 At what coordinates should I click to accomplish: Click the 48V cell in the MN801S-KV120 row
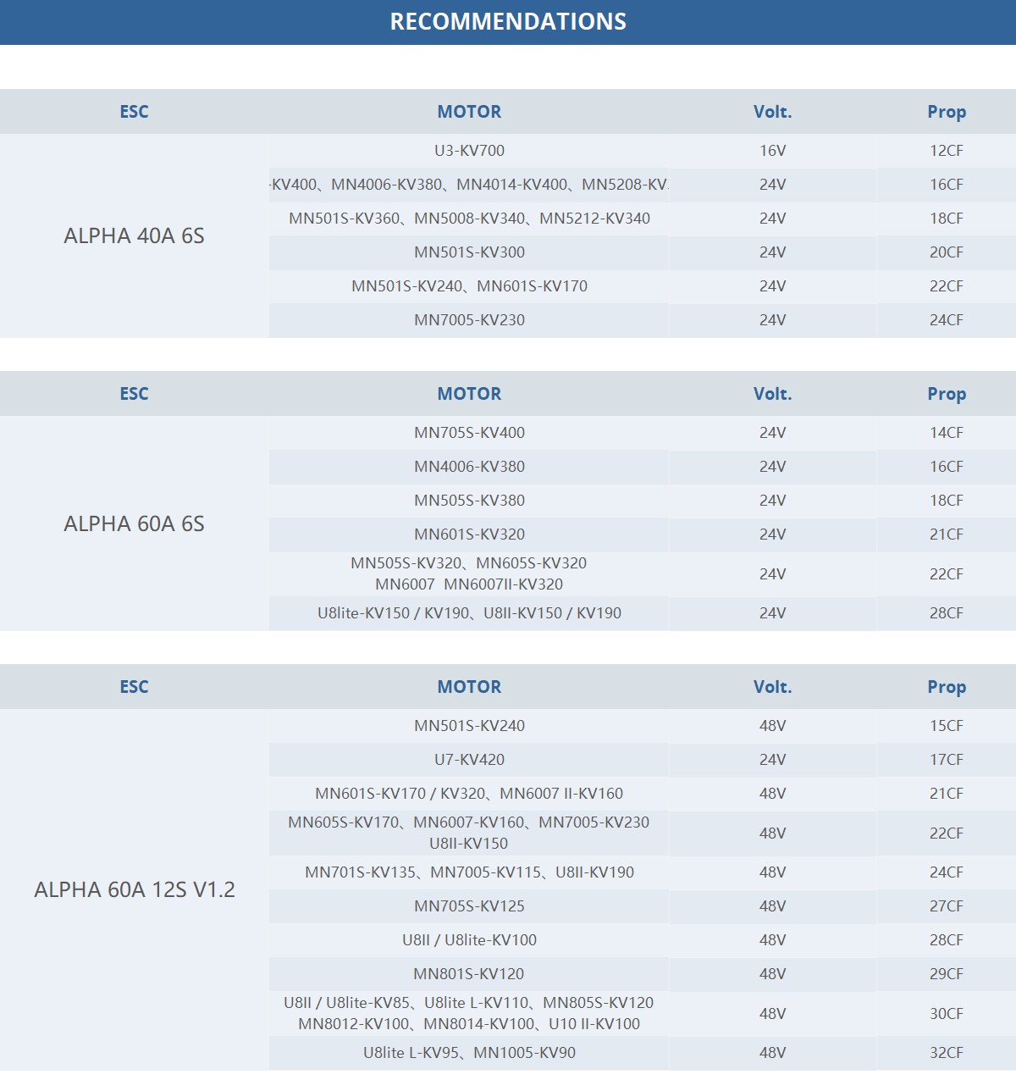click(x=772, y=974)
